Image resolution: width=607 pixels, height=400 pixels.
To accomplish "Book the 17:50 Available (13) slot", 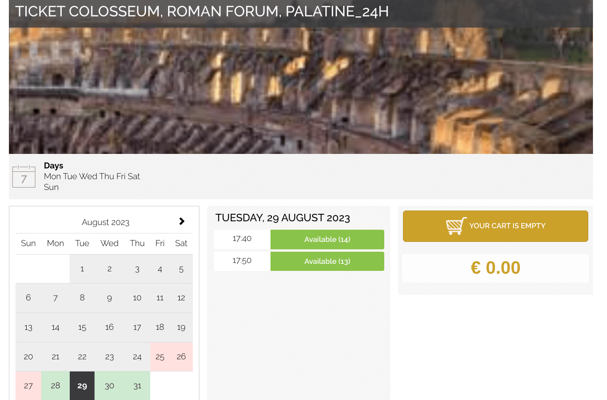I will 327,261.
